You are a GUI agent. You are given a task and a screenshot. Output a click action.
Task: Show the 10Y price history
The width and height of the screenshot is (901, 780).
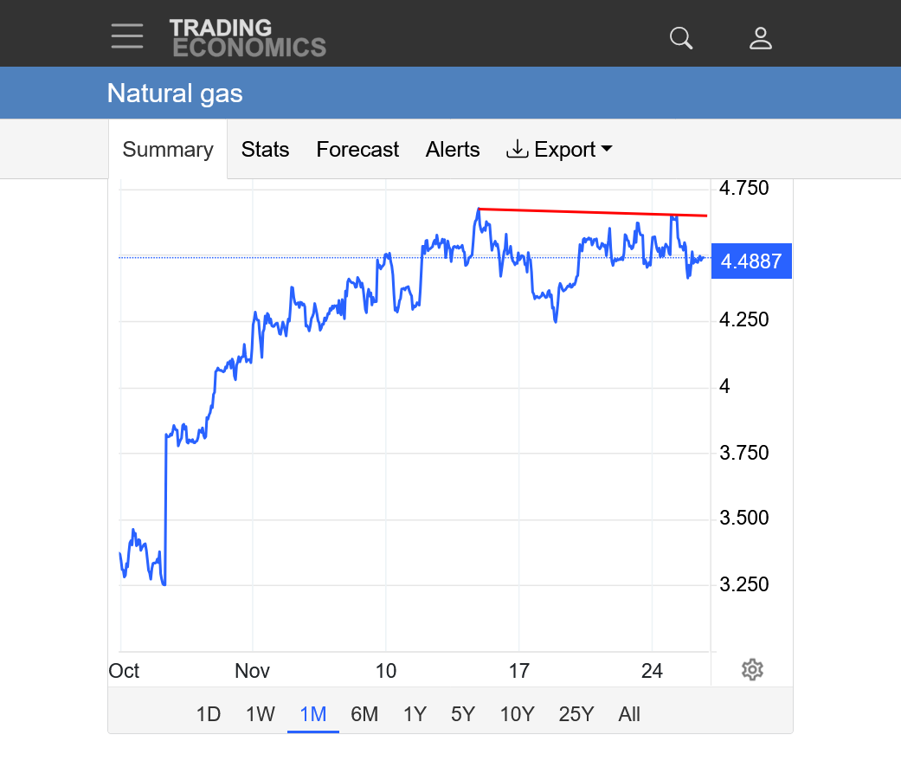(x=517, y=714)
